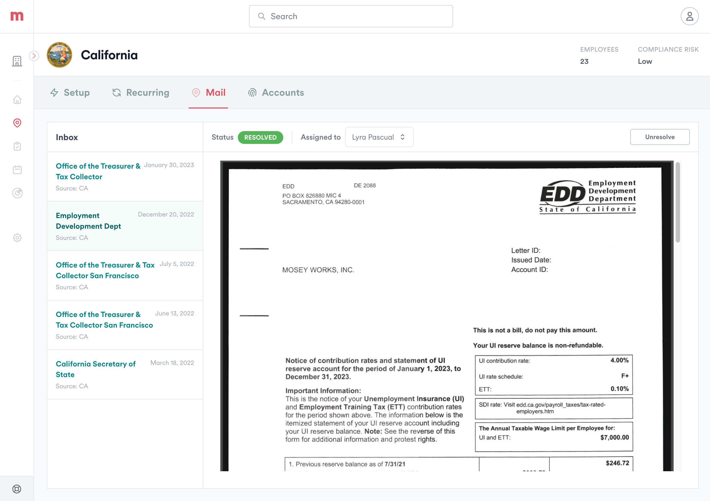This screenshot has height=501, width=710.
Task: Select the Mail tab
Action: (215, 92)
